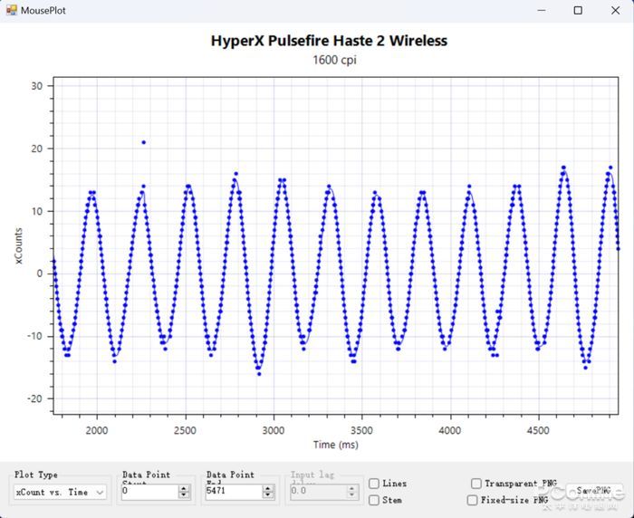Click the 1600 cpi subtitle
The image size is (634, 518).
point(334,61)
